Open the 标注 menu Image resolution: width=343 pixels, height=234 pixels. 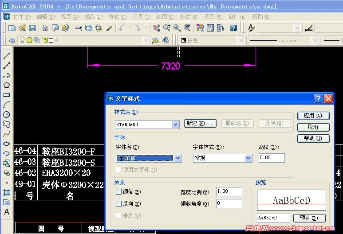tap(189, 17)
